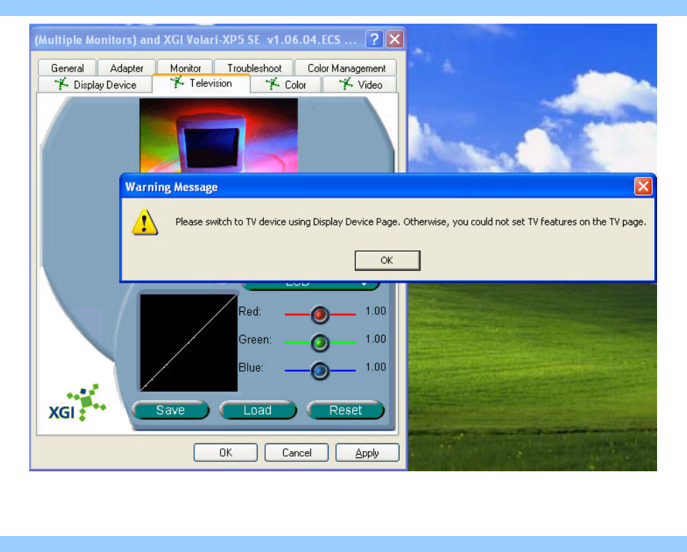687x552 pixels.
Task: Close the display properties window
Action: tap(395, 40)
